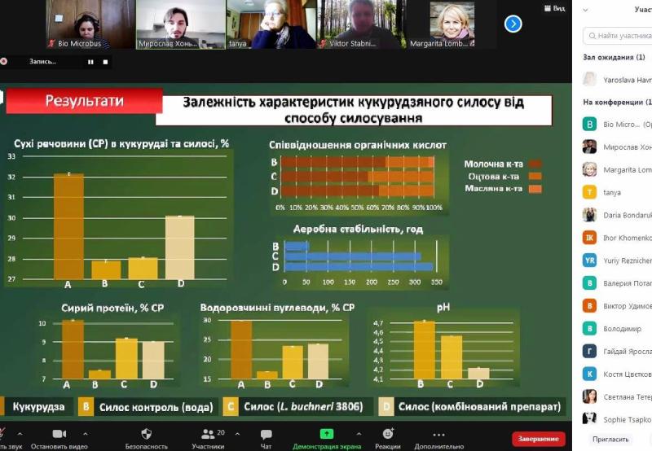The height and width of the screenshot is (451, 652).
Task: Click the recording indicator red dot
Action: coord(4,61)
